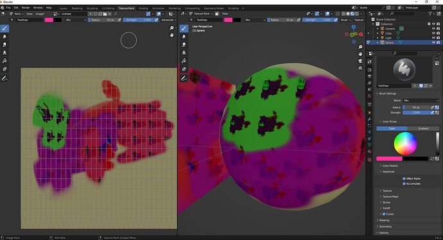
Task: Select the Clone tool in 3D viewport toolbar
Action: click(x=184, y=53)
